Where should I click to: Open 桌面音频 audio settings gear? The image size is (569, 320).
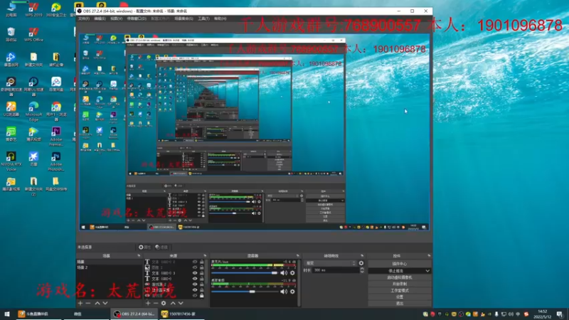[292, 292]
